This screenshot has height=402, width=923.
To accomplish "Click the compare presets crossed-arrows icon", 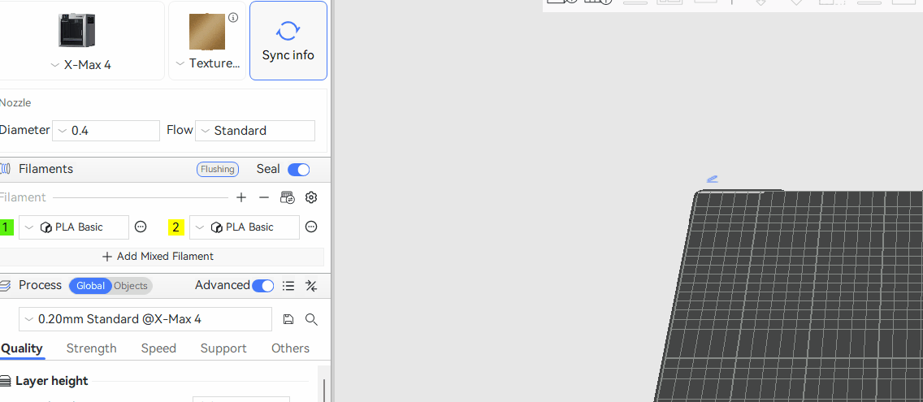I will (311, 286).
